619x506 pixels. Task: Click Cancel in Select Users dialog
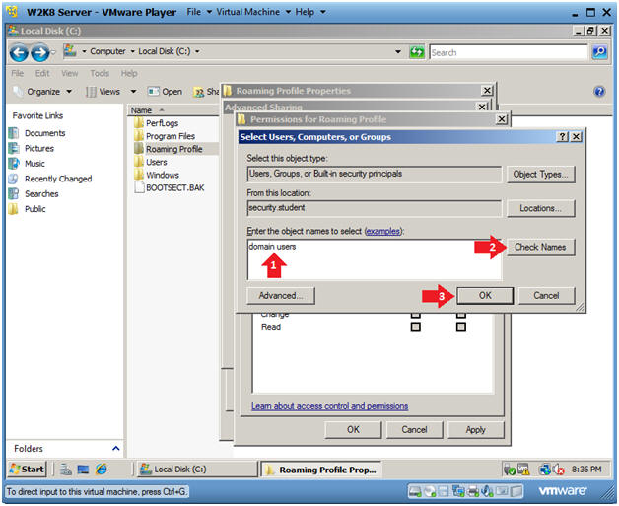(x=546, y=295)
